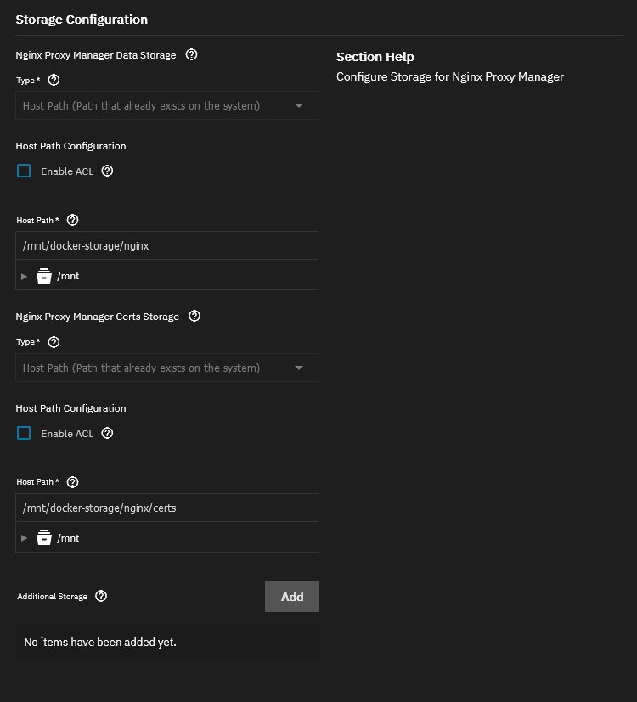The height and width of the screenshot is (702, 637).
Task: Focus the /mnt/docker-storage/nginx/certs path field
Action: click(x=166, y=508)
